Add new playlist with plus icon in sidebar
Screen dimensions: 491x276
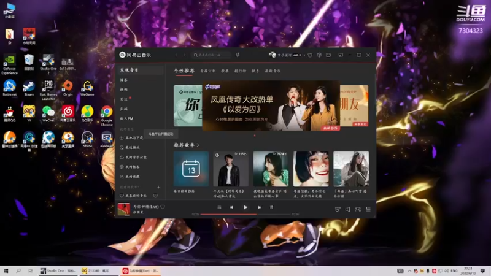point(158,187)
